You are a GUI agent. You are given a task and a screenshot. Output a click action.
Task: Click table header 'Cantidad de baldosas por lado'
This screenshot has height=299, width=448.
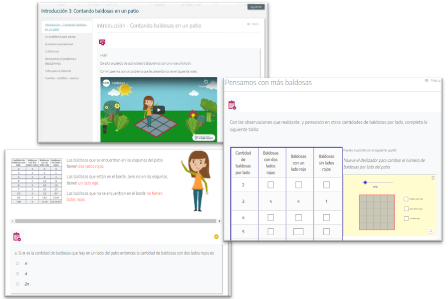click(243, 162)
